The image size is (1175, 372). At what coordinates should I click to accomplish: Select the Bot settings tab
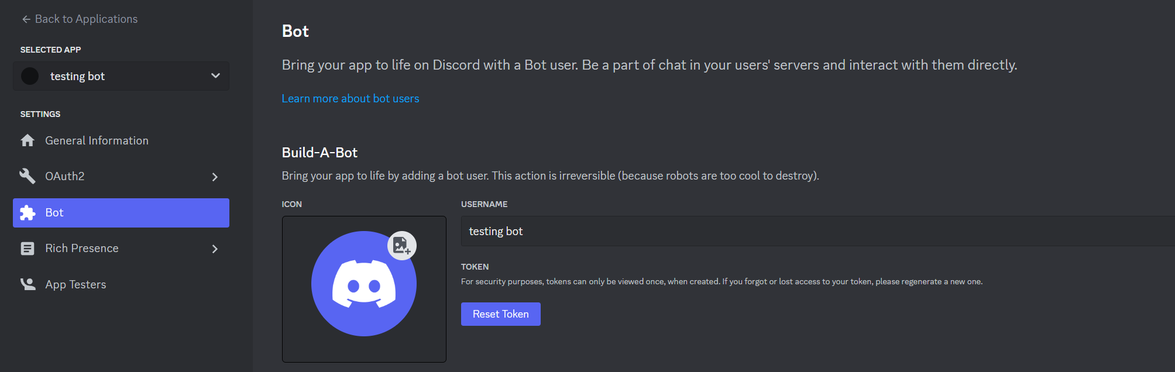tap(121, 213)
